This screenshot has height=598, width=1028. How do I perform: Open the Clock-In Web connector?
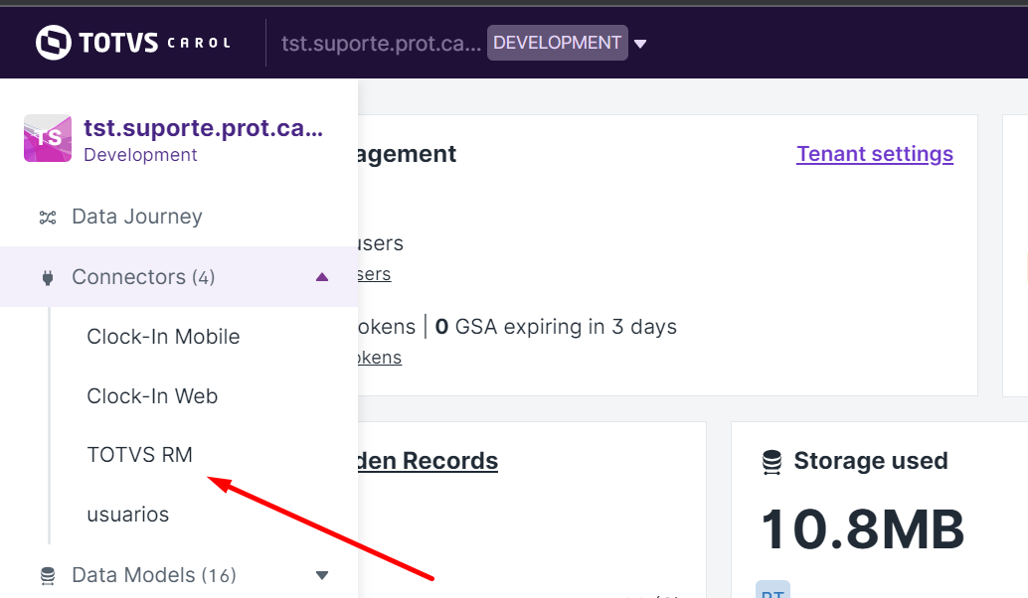(x=151, y=395)
